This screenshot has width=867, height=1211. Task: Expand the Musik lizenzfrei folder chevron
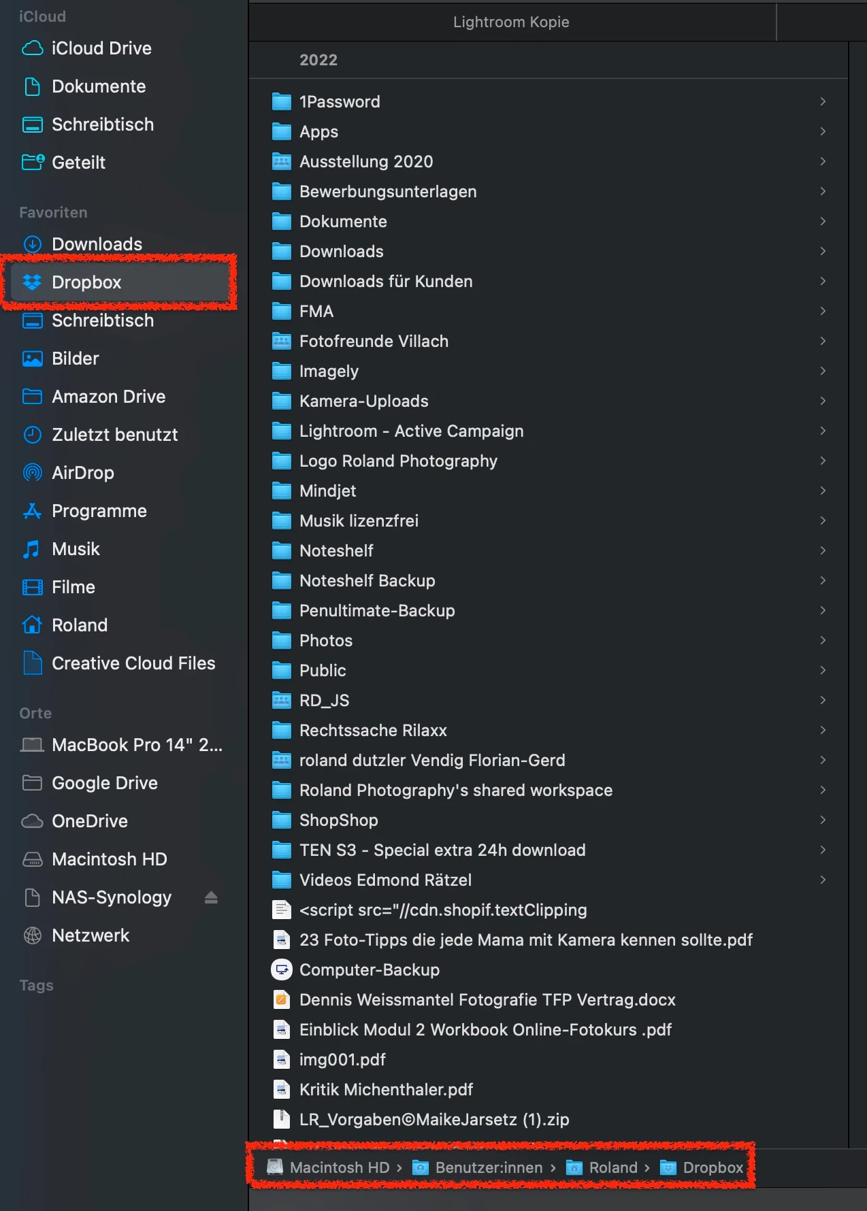[x=823, y=520]
